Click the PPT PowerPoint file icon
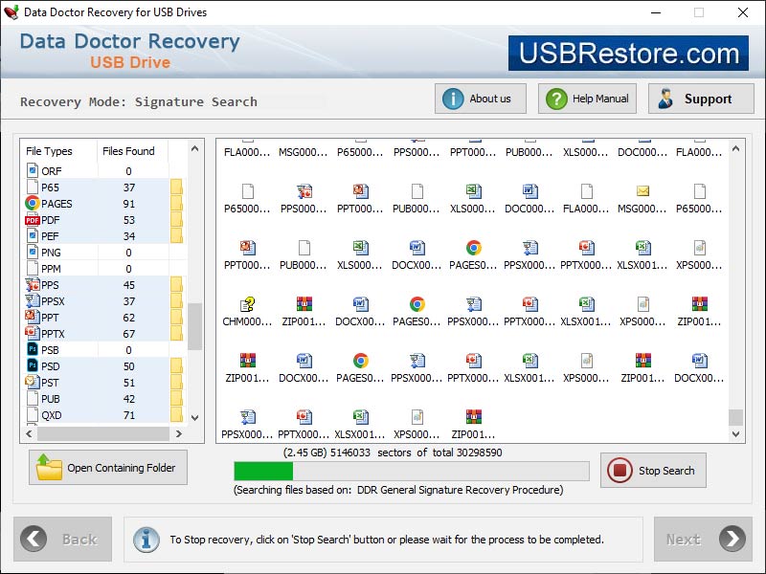 click(x=34, y=317)
